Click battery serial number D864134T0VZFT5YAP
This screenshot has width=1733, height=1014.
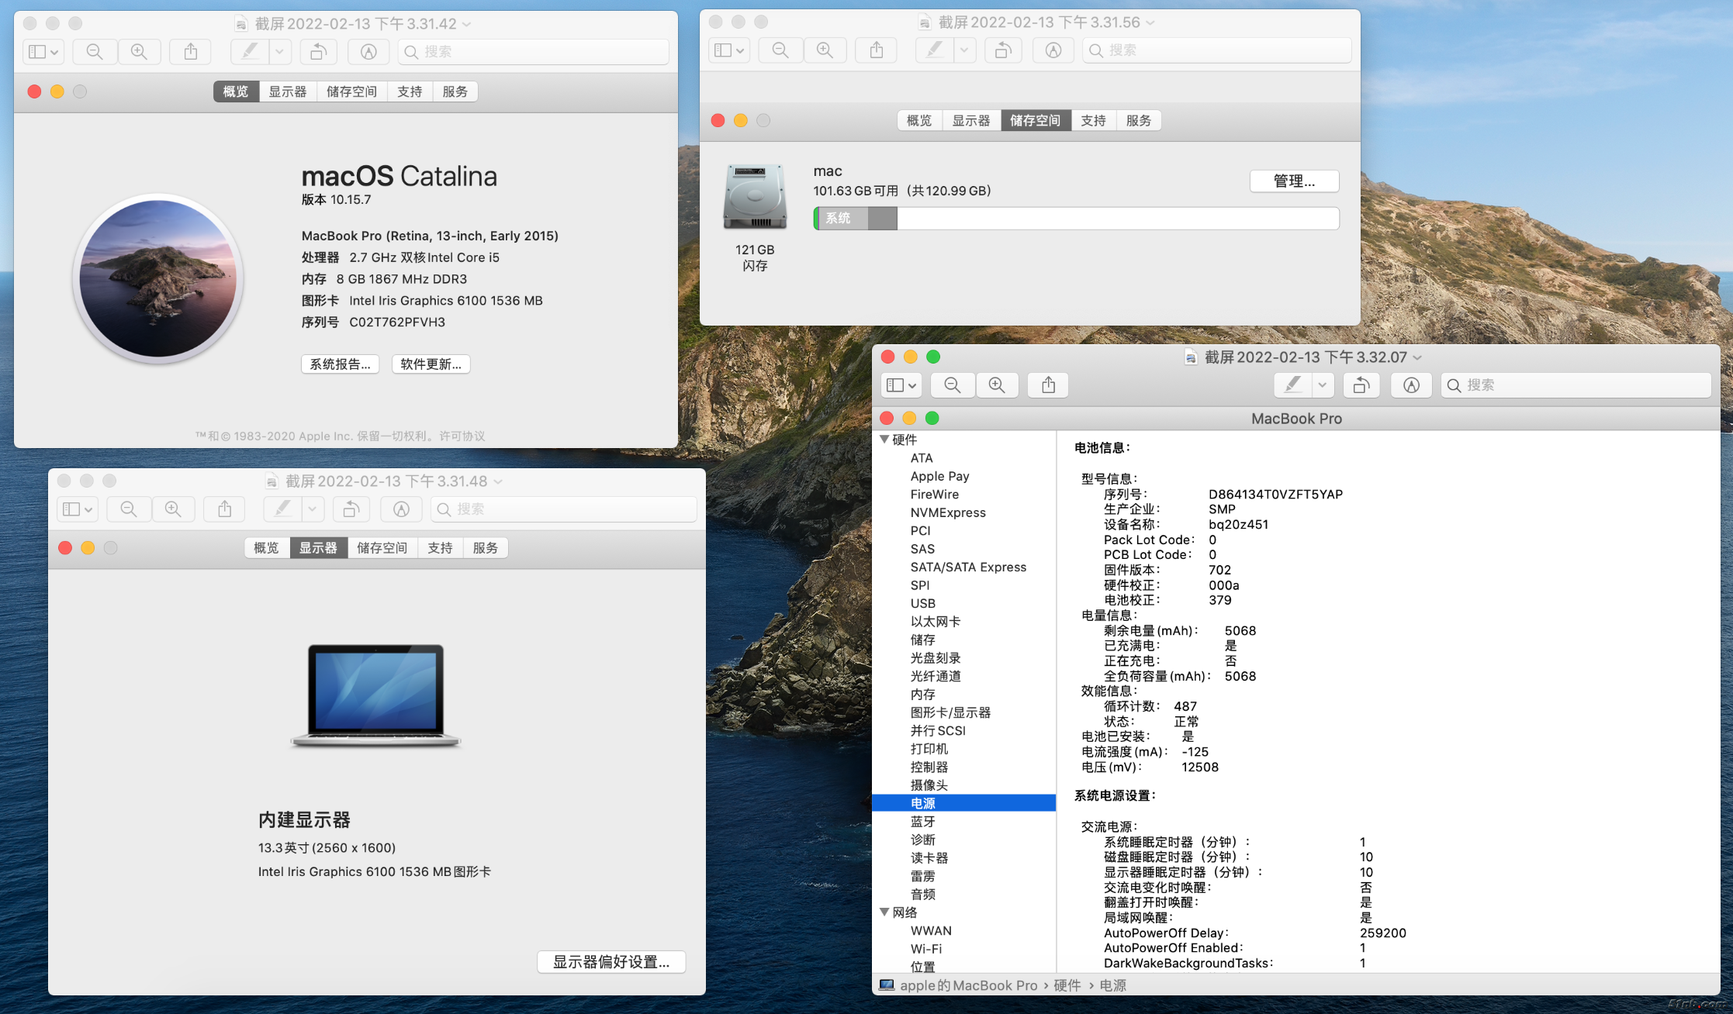tap(1275, 494)
